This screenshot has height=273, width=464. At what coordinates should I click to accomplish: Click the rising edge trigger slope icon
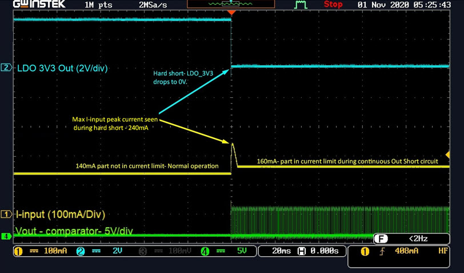[382, 251]
